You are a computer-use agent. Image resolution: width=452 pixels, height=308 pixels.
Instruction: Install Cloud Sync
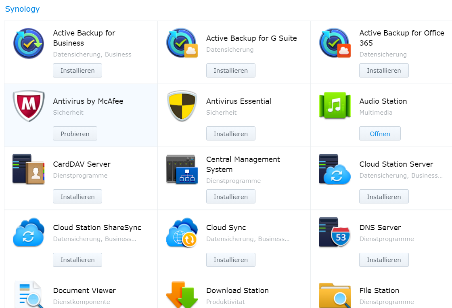coord(230,260)
